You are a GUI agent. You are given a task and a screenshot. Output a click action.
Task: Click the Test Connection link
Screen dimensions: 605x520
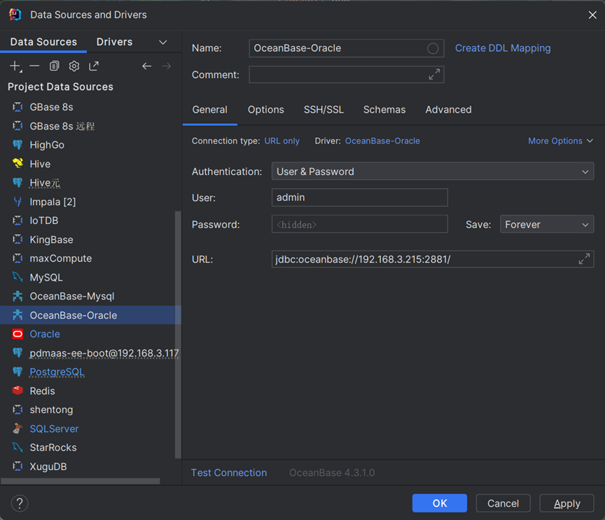228,473
